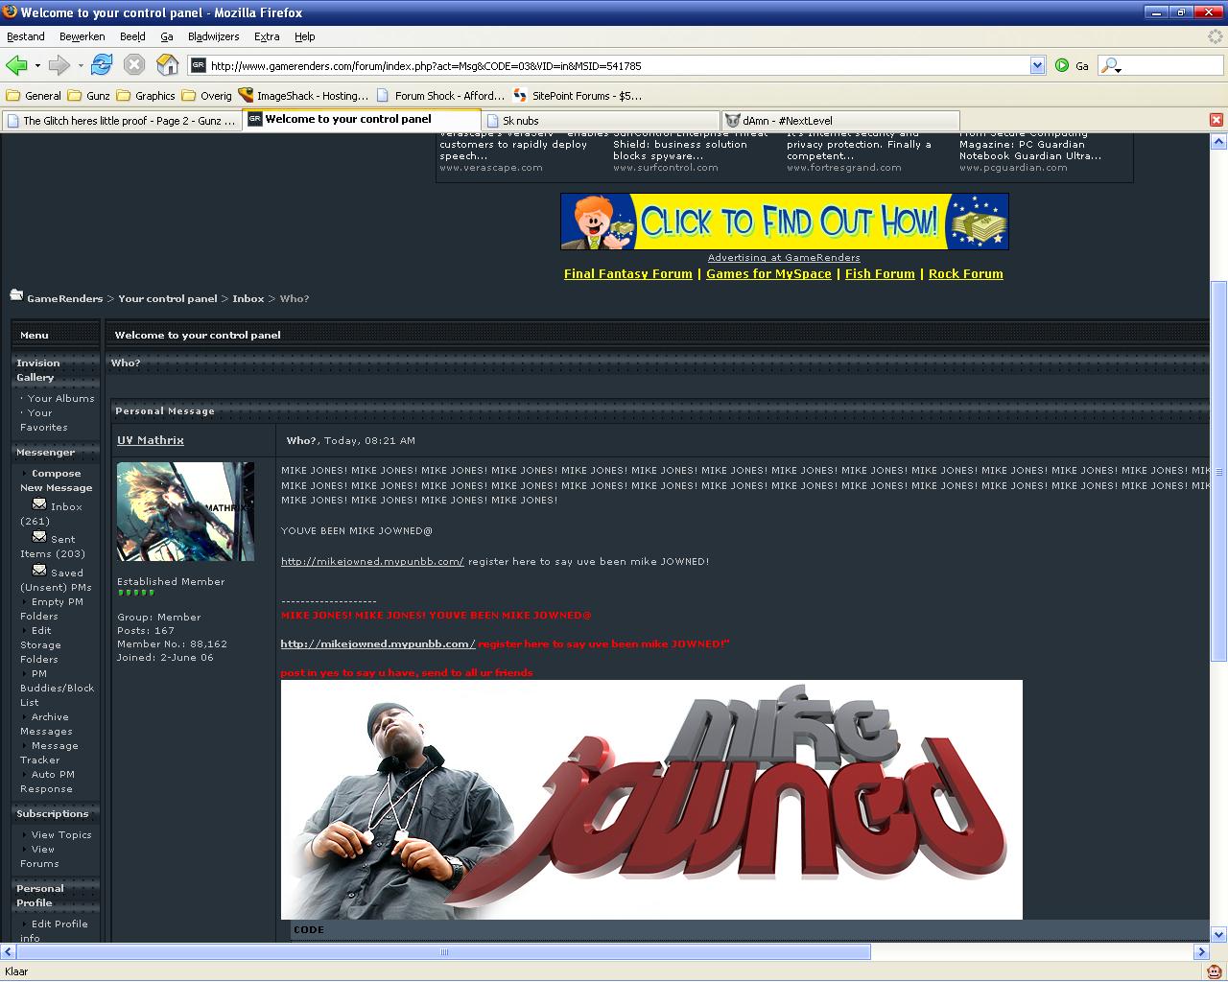Click in the URL address field
Image resolution: width=1228 pixels, height=982 pixels.
click(x=619, y=66)
